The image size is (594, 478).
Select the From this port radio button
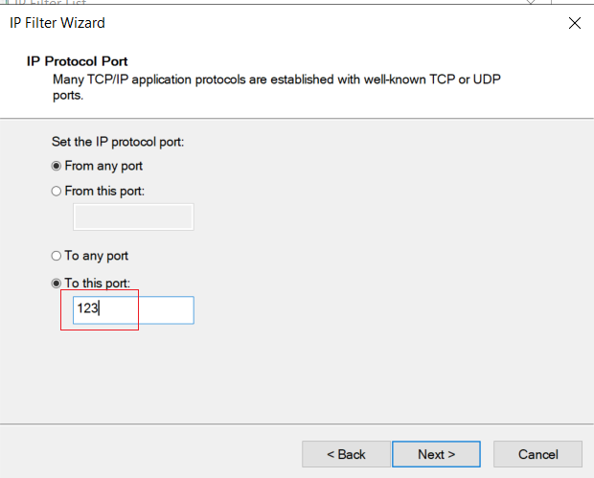[x=57, y=191]
